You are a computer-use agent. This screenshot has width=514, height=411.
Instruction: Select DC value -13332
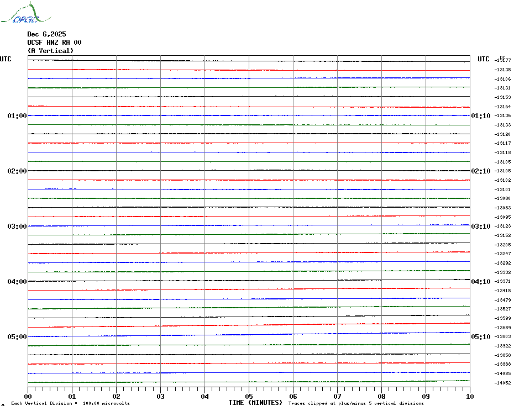[503, 272]
